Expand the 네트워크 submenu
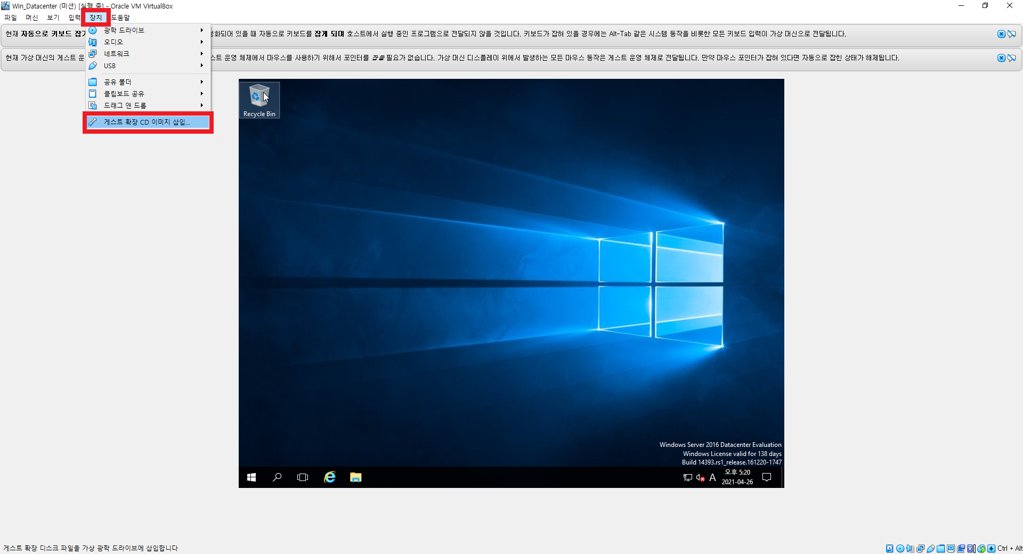 pyautogui.click(x=148, y=54)
